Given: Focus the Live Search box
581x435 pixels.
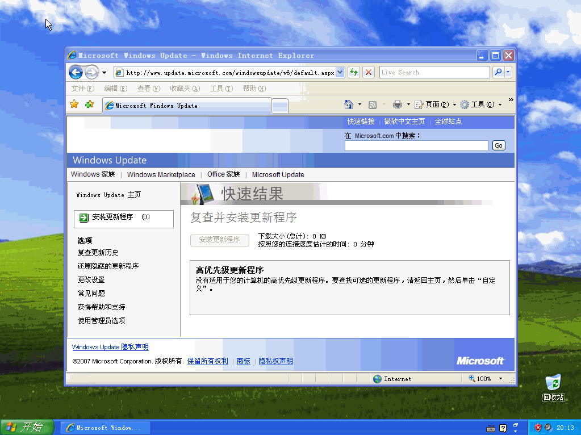Looking at the screenshot, I should 434,72.
